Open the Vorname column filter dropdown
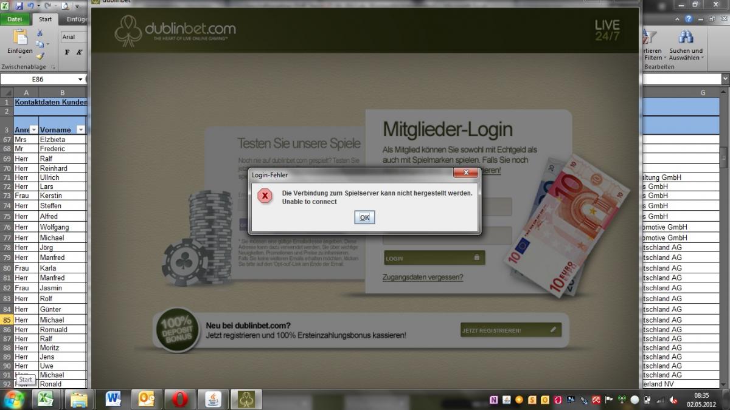This screenshot has width=730, height=410. click(80, 129)
